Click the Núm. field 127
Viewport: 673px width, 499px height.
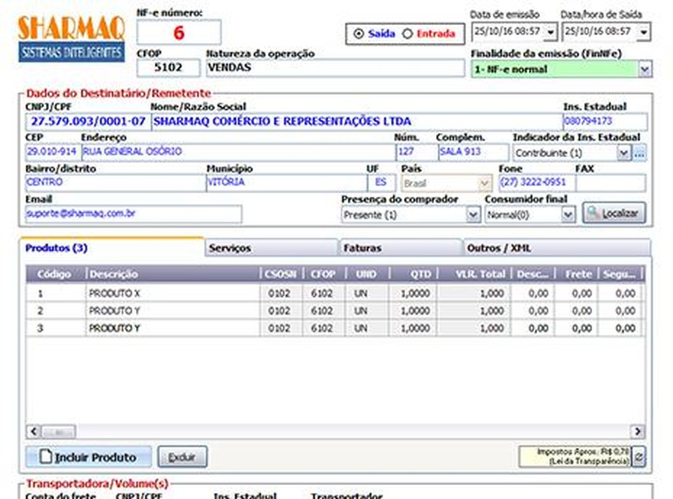coord(417,152)
